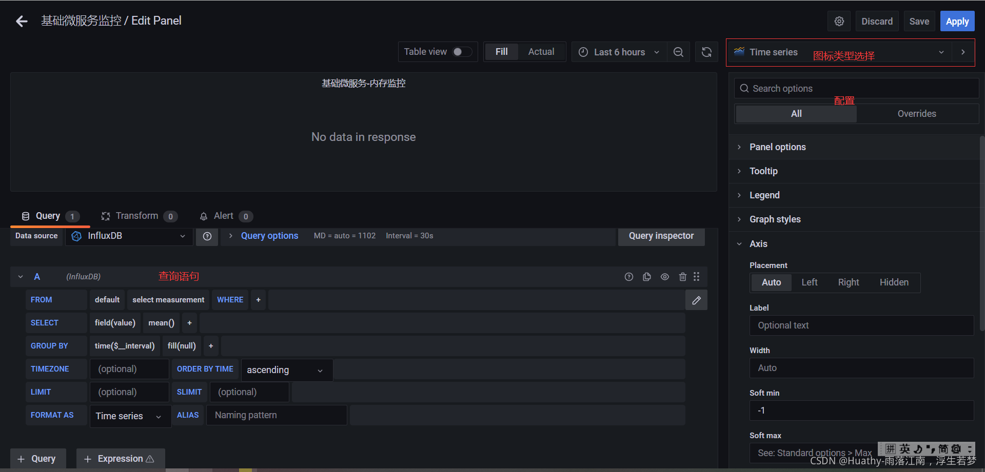The width and height of the screenshot is (985, 472).
Task: Select All options tab
Action: pyautogui.click(x=796, y=114)
